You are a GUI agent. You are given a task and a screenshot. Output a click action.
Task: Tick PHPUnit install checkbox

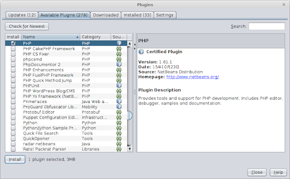pos(13,86)
